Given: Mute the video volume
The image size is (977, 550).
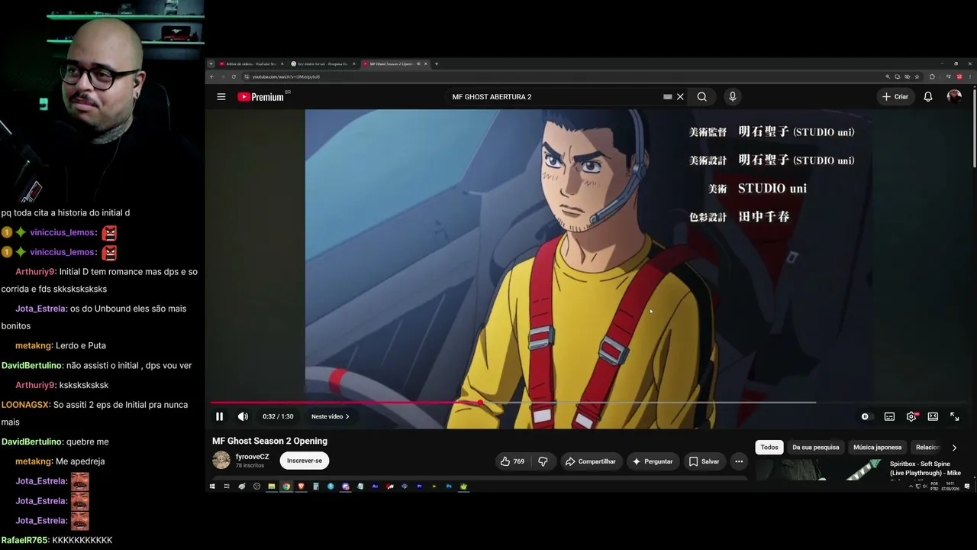Looking at the screenshot, I should click(x=243, y=416).
